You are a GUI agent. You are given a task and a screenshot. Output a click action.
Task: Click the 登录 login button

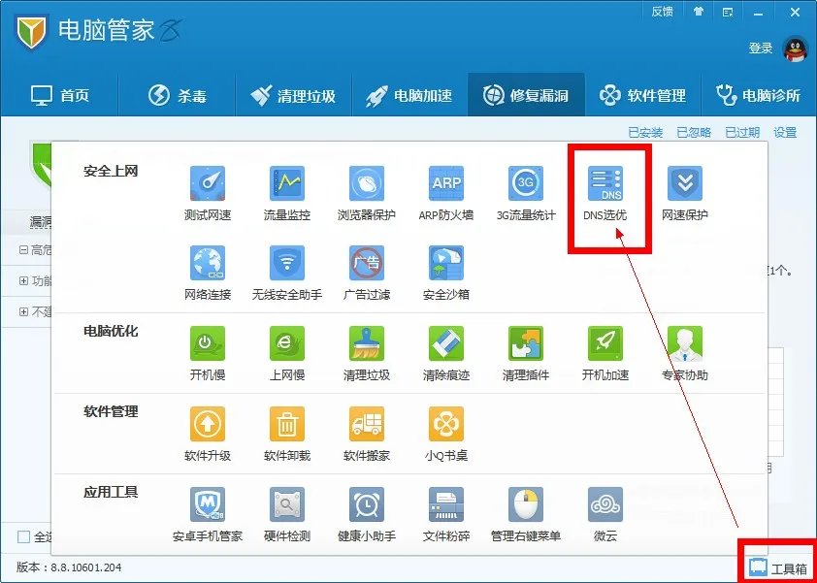pyautogui.click(x=761, y=47)
